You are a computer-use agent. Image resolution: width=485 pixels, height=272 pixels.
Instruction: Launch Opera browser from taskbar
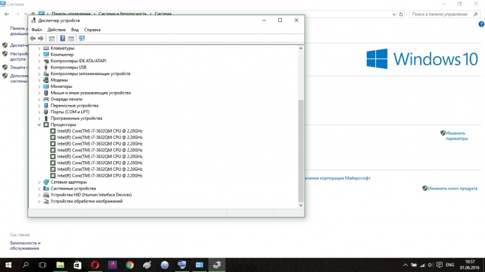pos(95,265)
